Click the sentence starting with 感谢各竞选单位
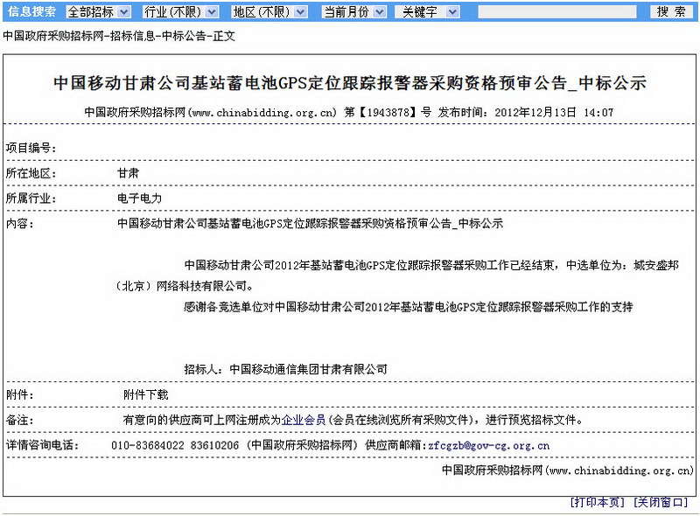The image size is (700, 516). point(408,307)
